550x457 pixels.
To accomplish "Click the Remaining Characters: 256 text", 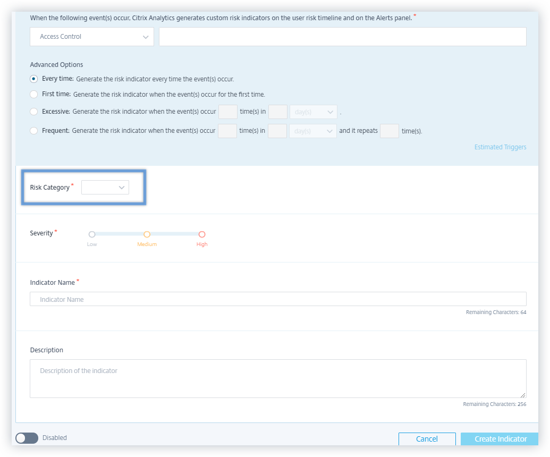I will (x=495, y=404).
